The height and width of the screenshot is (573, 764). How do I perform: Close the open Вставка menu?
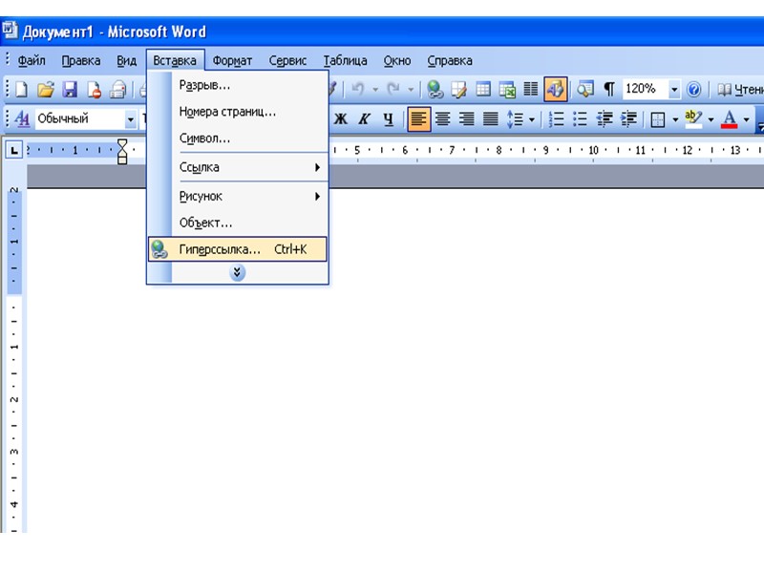click(x=175, y=61)
